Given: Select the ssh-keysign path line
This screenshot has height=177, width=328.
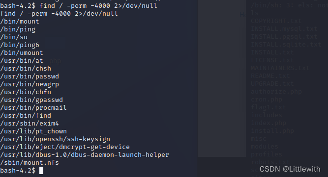Looking at the screenshot, I should tap(55, 139).
